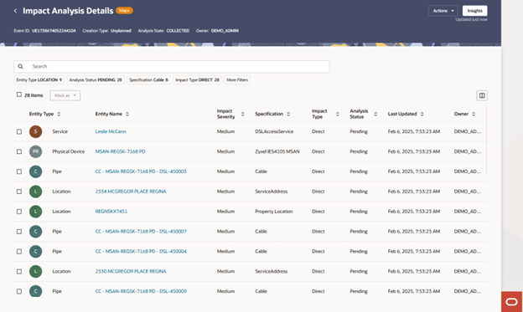This screenshot has width=523, height=312.
Task: Open CC - MSAN-REGSK-7168 PD - DSL-450007 link
Action: click(141, 232)
